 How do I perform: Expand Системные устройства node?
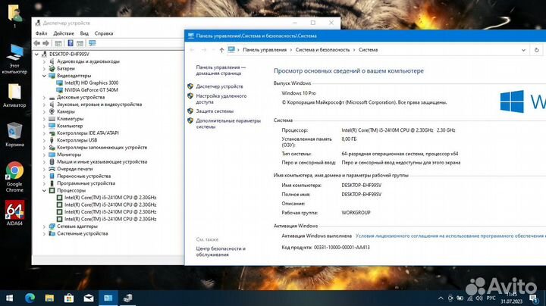click(44, 234)
